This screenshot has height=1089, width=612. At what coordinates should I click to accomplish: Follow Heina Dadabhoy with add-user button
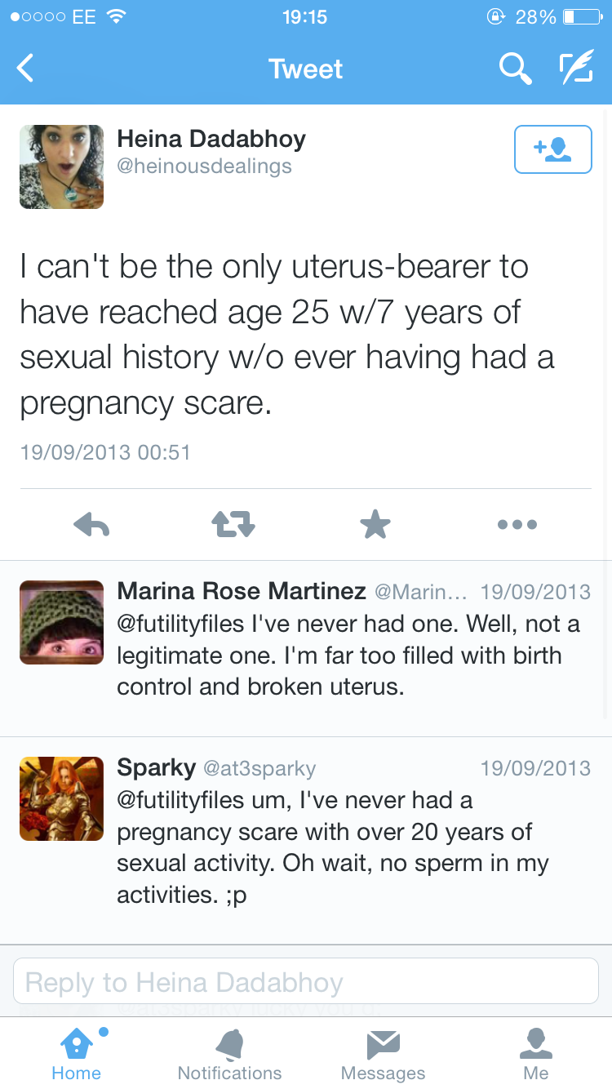coord(552,149)
